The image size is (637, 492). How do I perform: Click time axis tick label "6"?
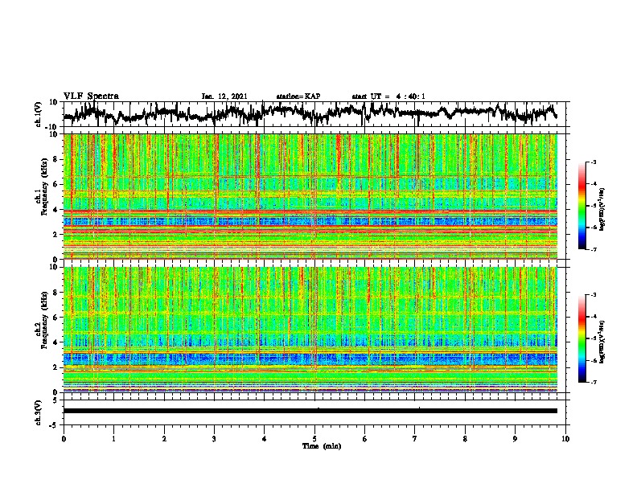point(365,439)
